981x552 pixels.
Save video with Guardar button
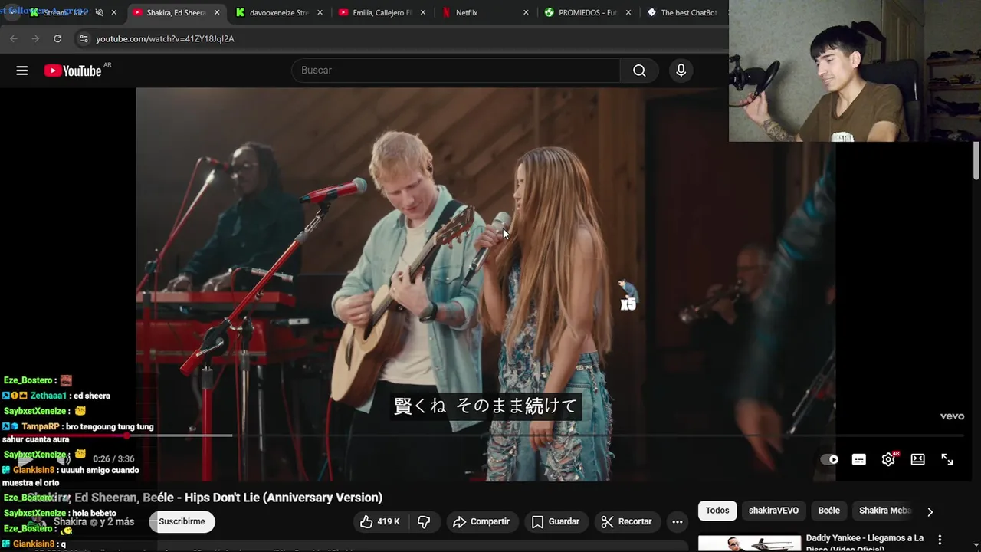(x=556, y=521)
